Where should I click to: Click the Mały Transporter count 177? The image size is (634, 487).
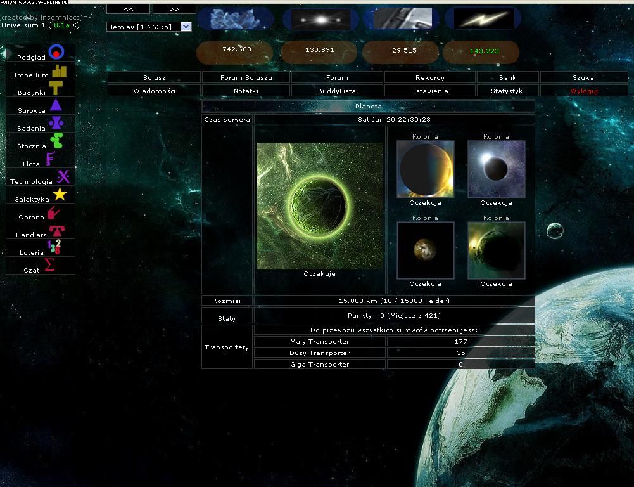point(460,341)
